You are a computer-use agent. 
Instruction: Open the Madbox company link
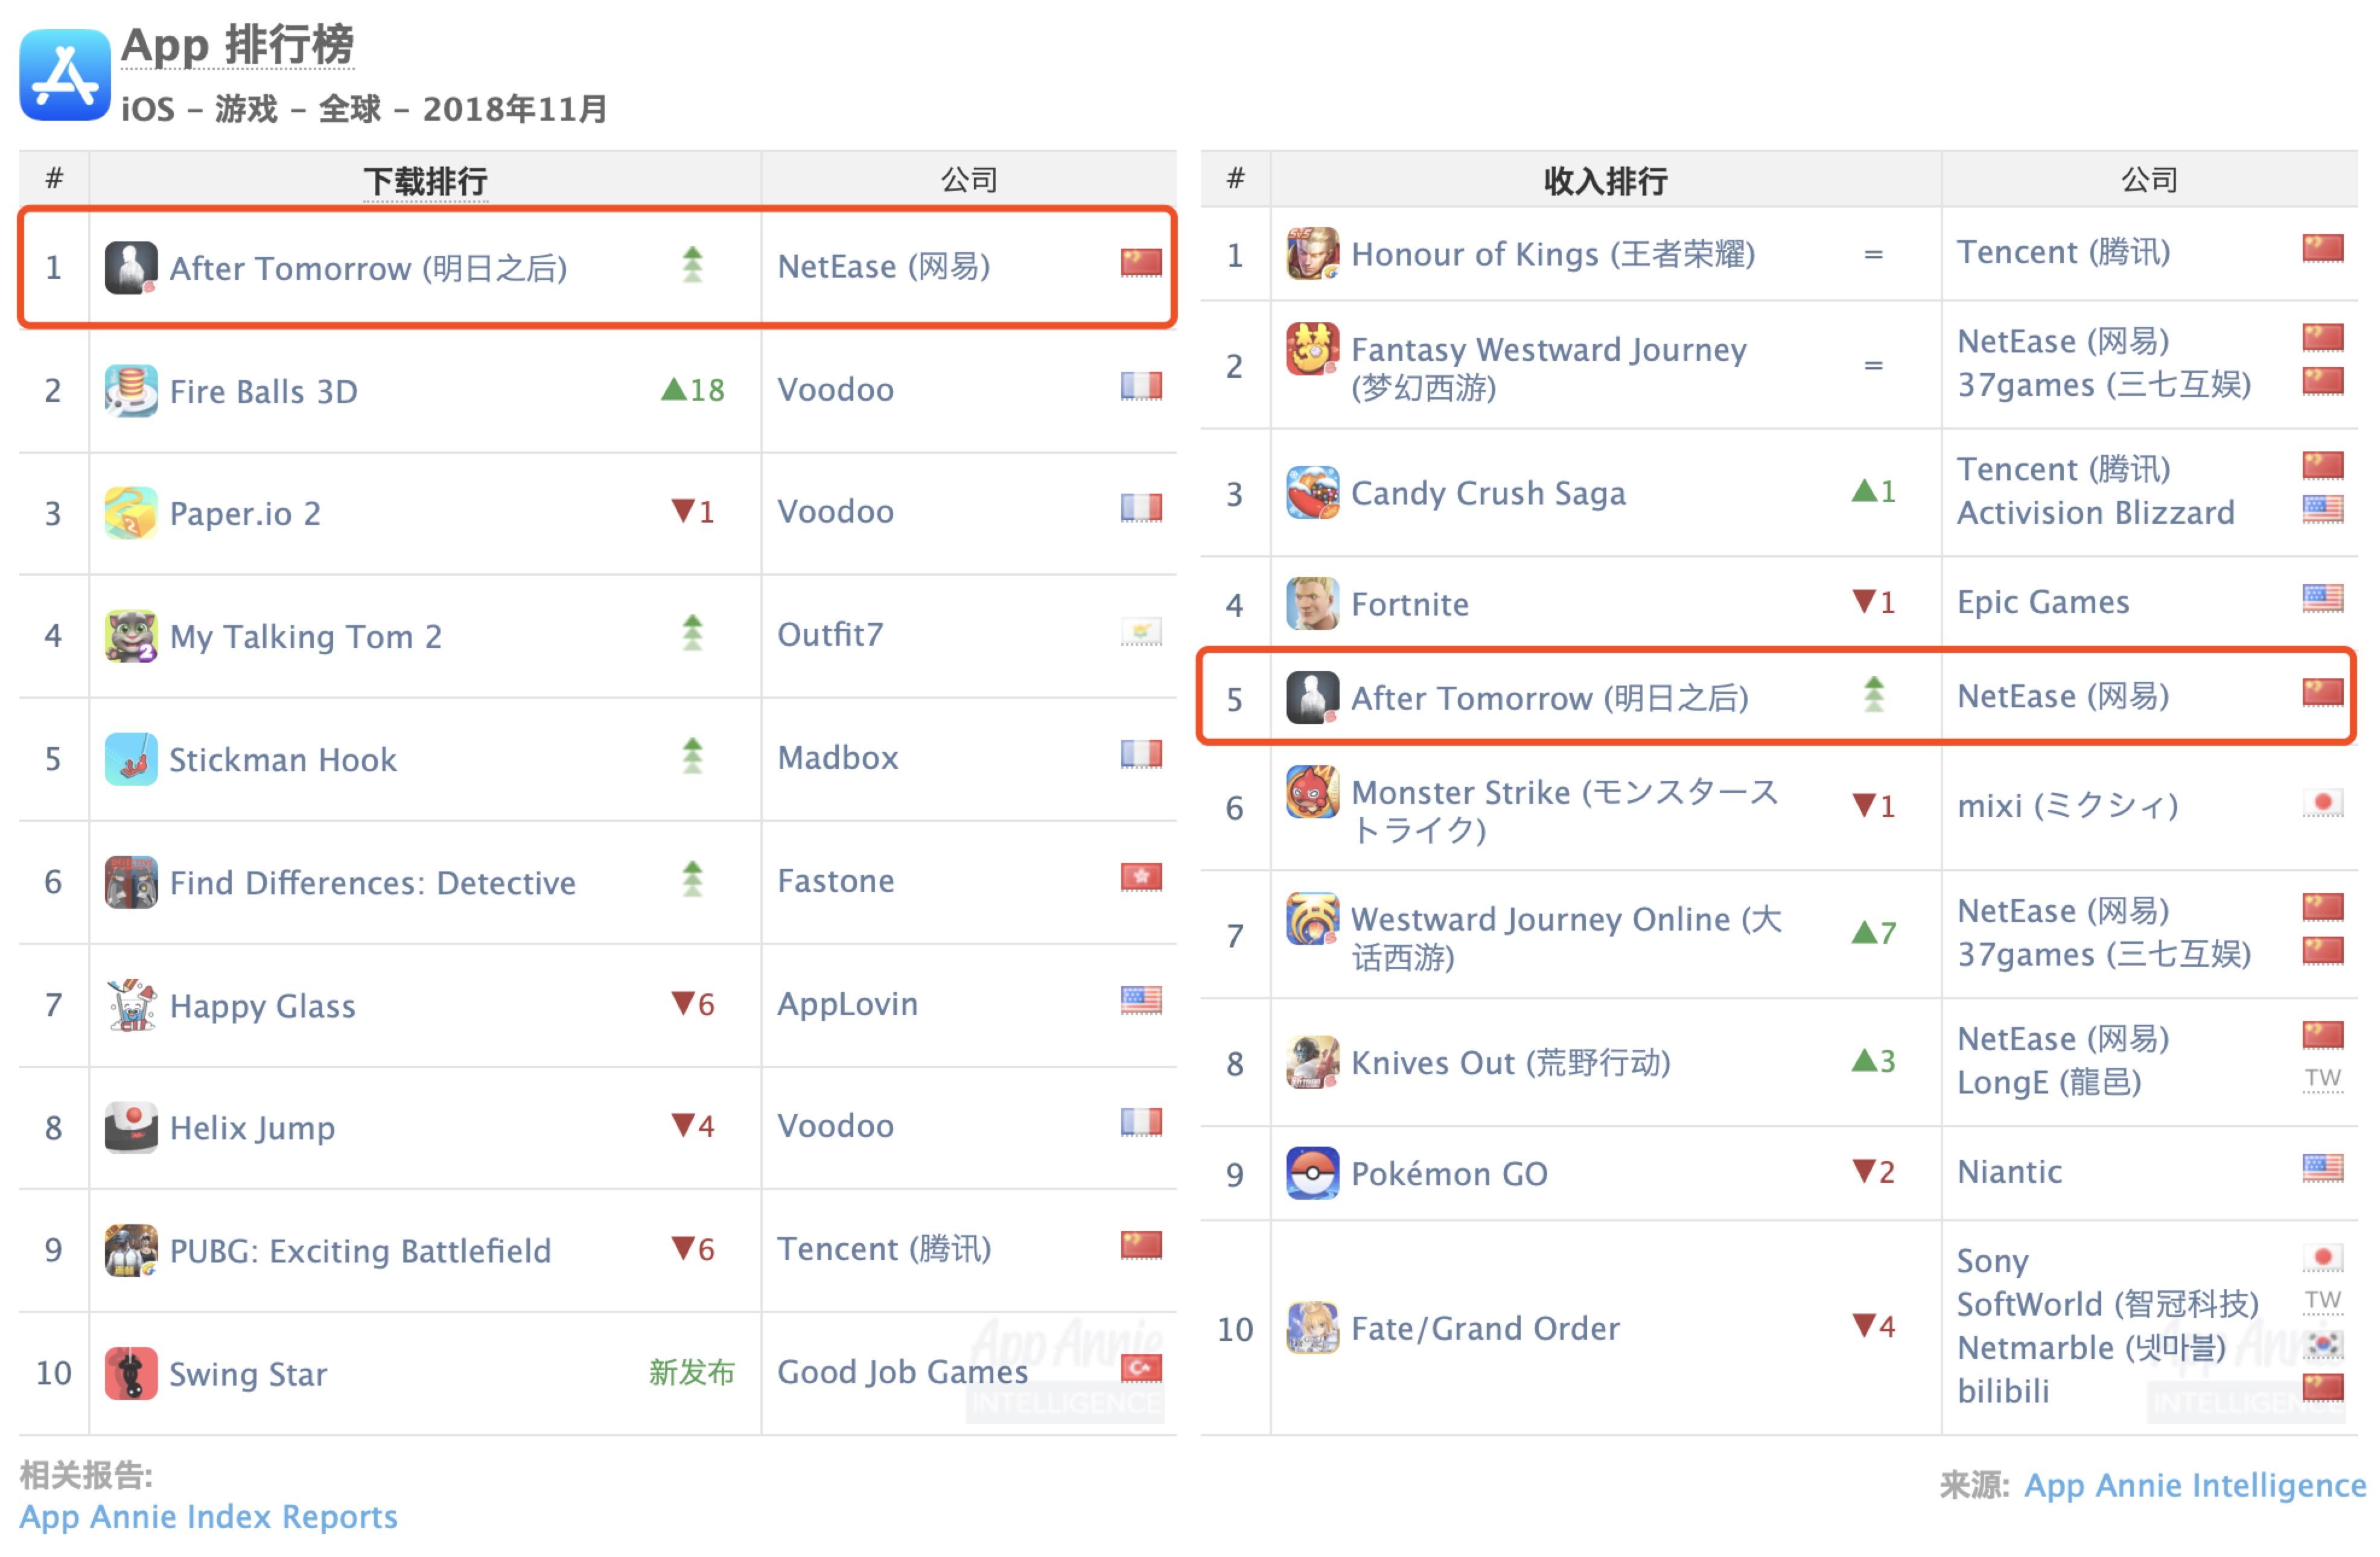(x=838, y=758)
